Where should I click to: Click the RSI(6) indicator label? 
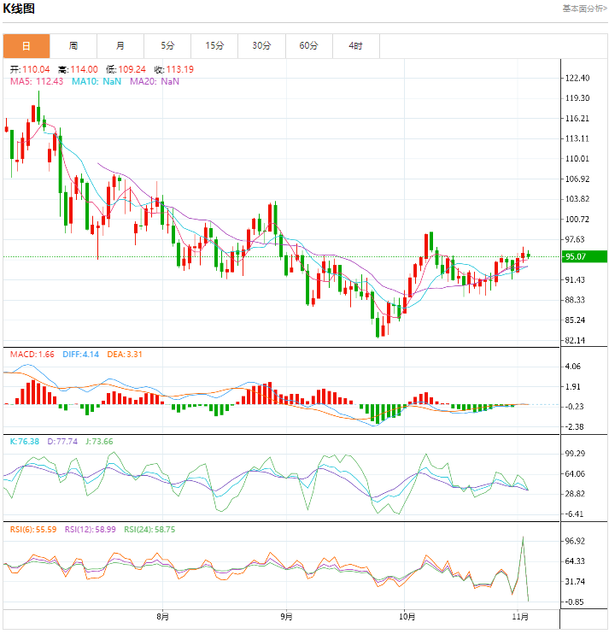(x=32, y=530)
